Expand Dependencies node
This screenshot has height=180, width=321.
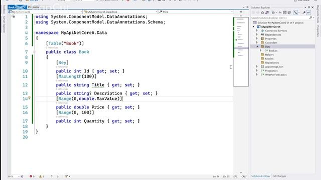pyautogui.click(x=257, y=34)
